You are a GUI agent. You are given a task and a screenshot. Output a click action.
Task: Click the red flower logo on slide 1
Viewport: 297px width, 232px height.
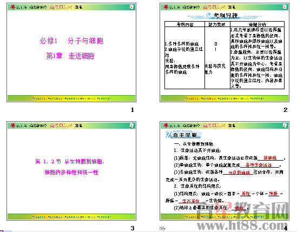click(13, 7)
